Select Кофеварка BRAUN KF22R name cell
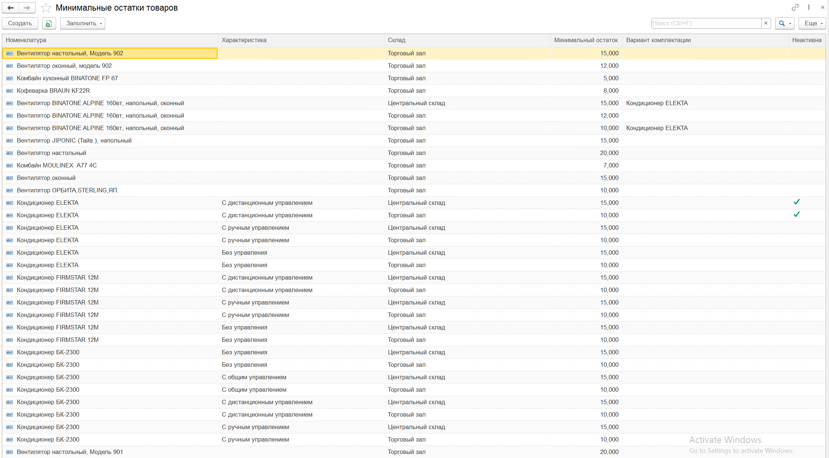 point(53,91)
